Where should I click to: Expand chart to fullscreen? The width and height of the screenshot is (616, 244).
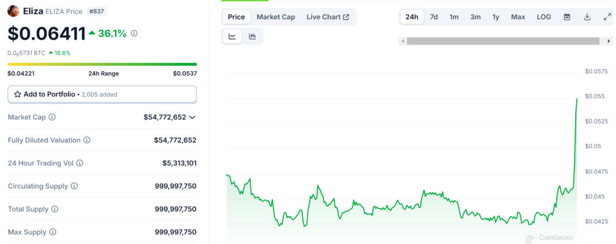[x=606, y=17]
